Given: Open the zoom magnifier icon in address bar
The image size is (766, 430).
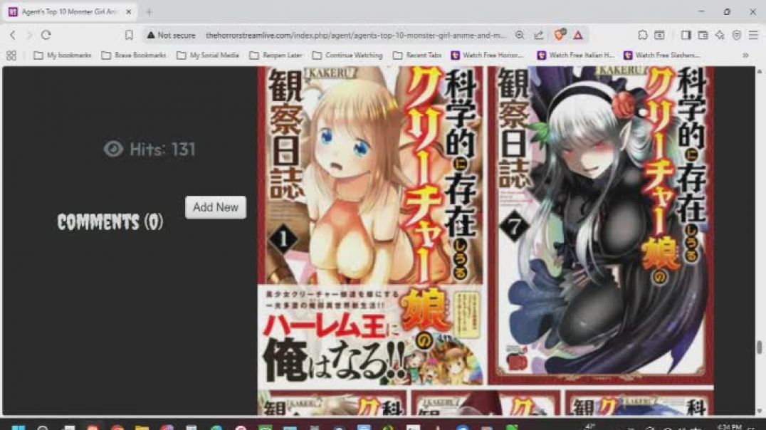Looking at the screenshot, I should pos(520,35).
